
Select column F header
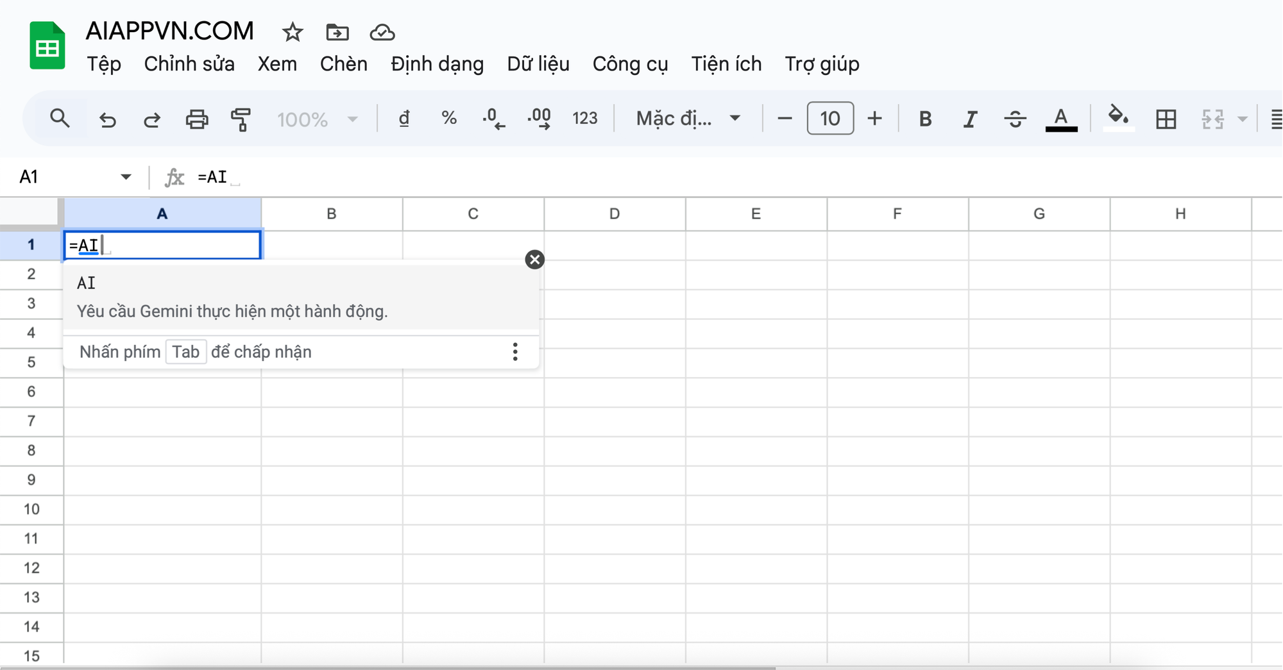pyautogui.click(x=897, y=214)
